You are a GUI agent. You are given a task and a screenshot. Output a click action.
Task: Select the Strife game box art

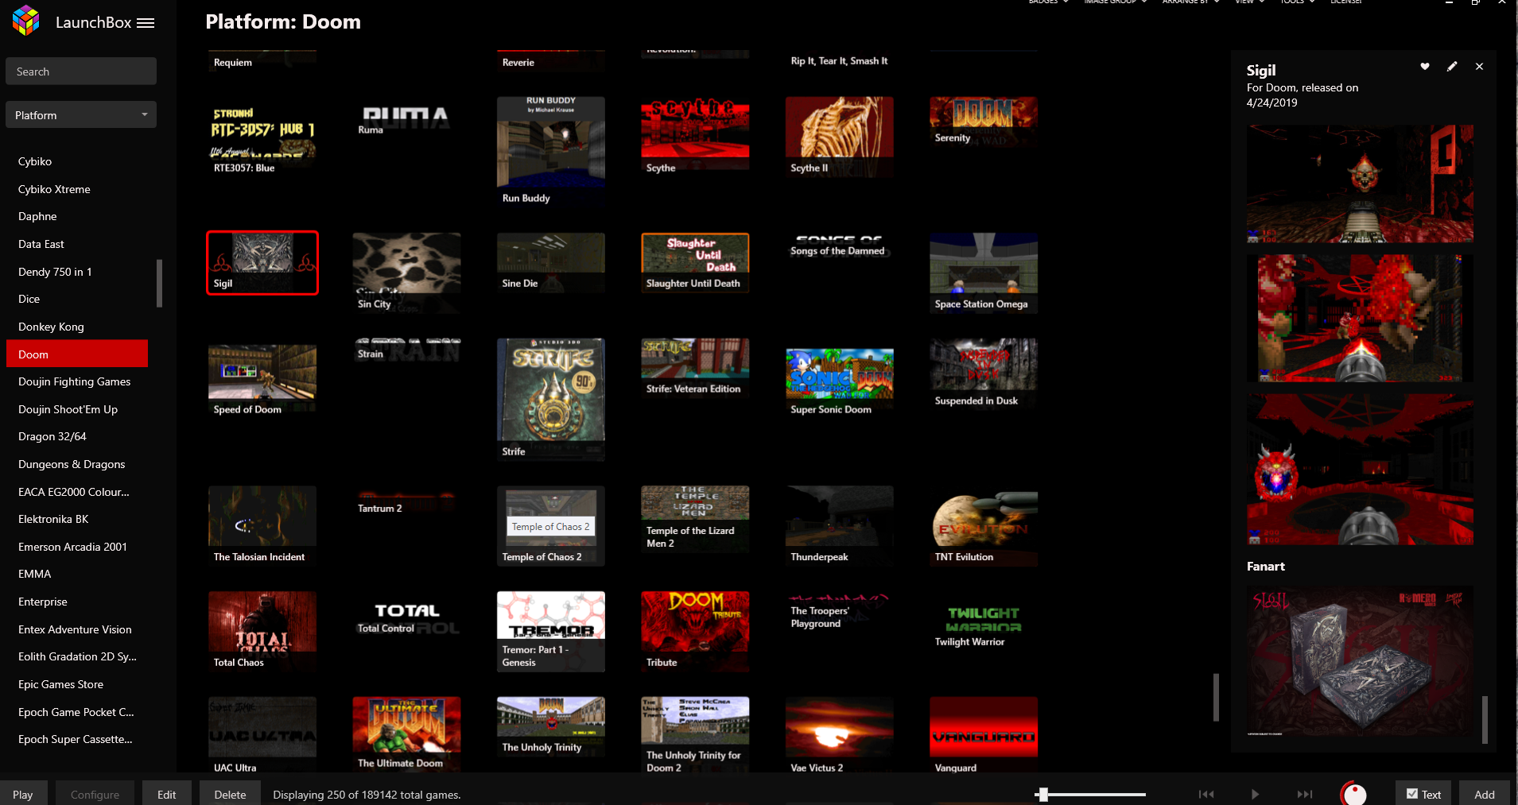[551, 400]
